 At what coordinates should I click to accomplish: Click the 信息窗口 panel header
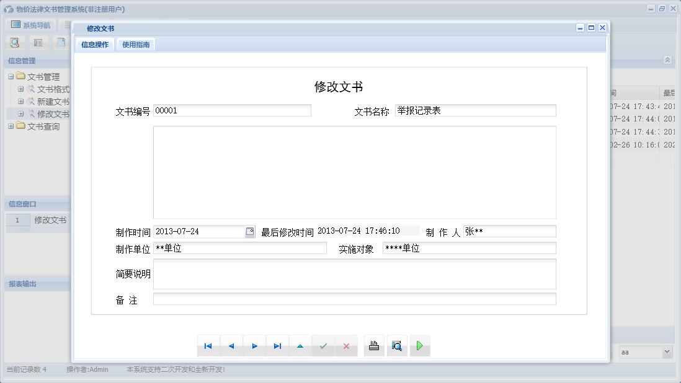click(x=37, y=204)
